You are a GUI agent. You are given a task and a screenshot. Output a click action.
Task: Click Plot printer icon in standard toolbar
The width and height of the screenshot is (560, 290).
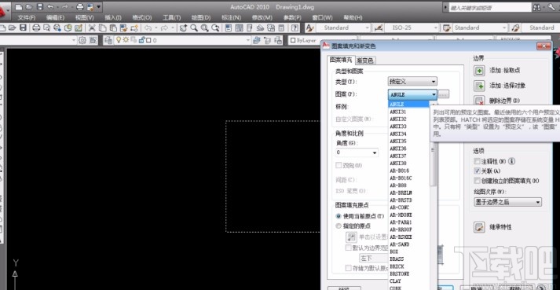pyautogui.click(x=36, y=28)
